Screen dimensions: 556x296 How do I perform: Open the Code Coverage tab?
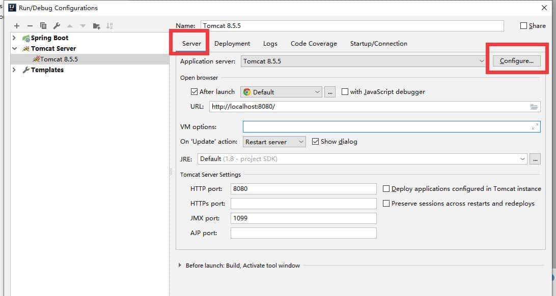click(314, 44)
